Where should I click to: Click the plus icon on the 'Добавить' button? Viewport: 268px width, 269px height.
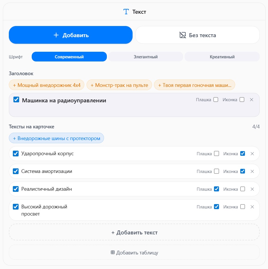tap(56, 35)
